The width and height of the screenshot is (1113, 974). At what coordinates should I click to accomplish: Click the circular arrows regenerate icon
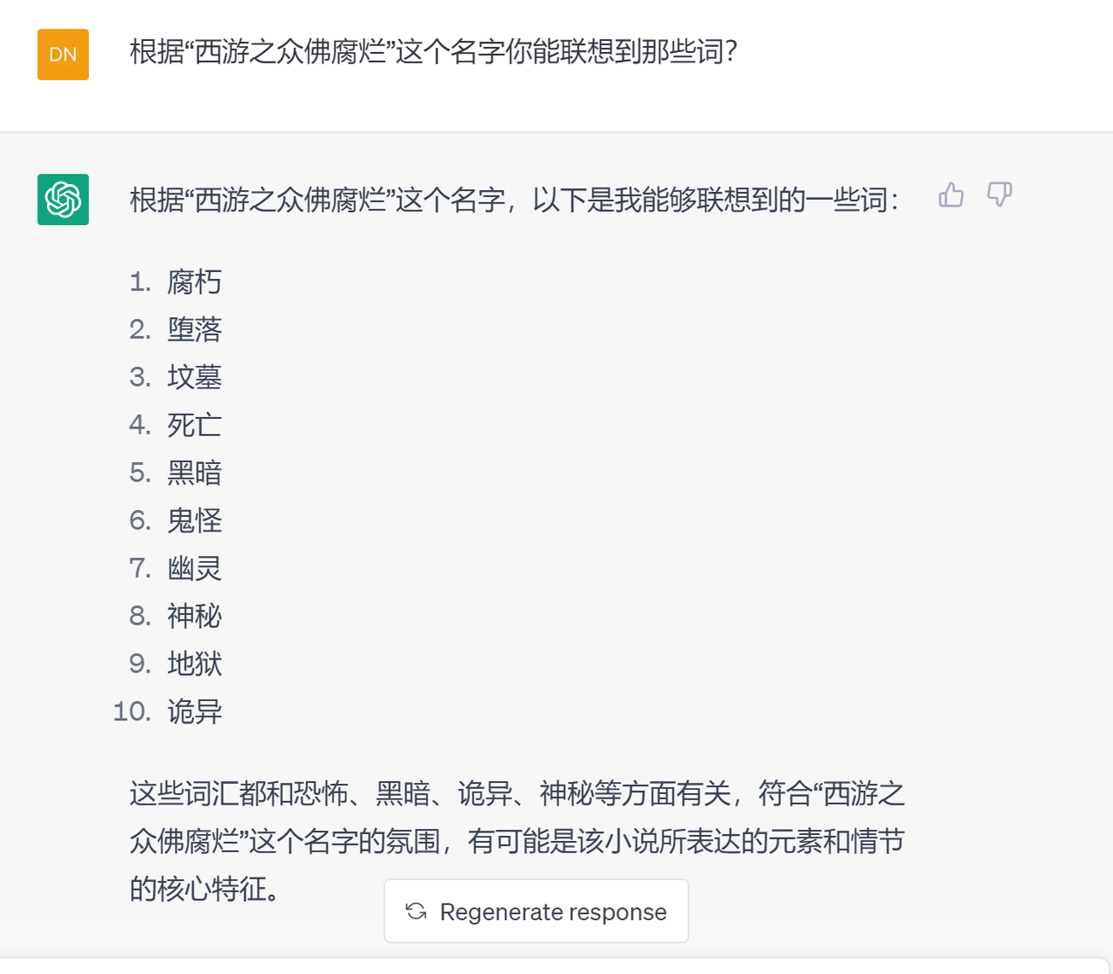pyautogui.click(x=417, y=911)
